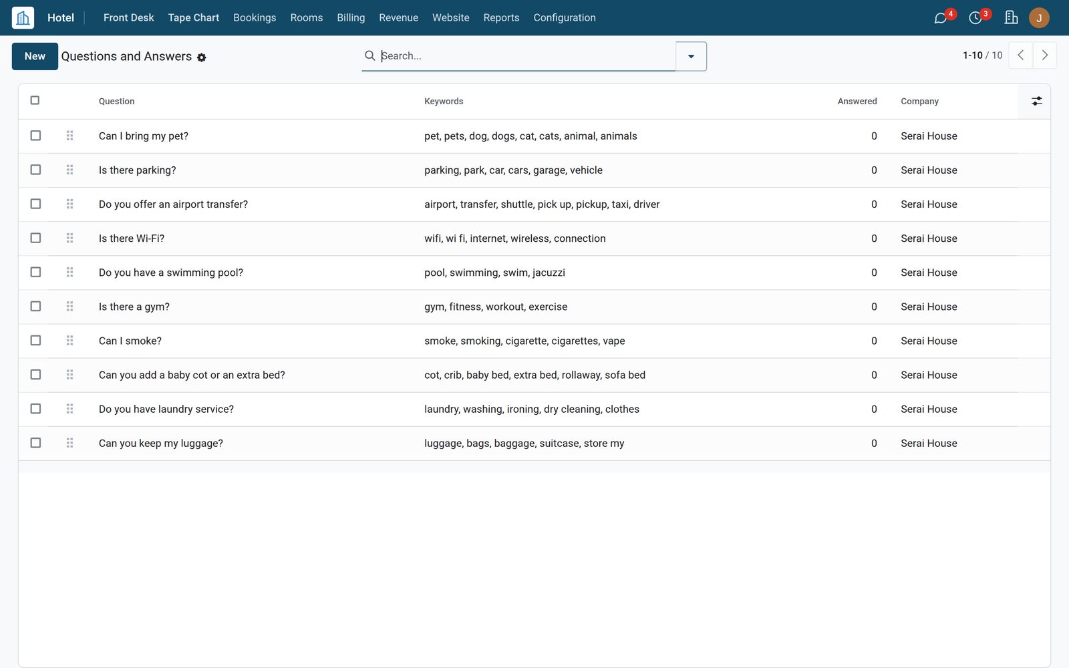
Task: Open the Tape Chart menu
Action: pyautogui.click(x=193, y=17)
